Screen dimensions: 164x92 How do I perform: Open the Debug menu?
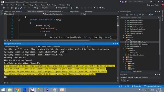31,5
